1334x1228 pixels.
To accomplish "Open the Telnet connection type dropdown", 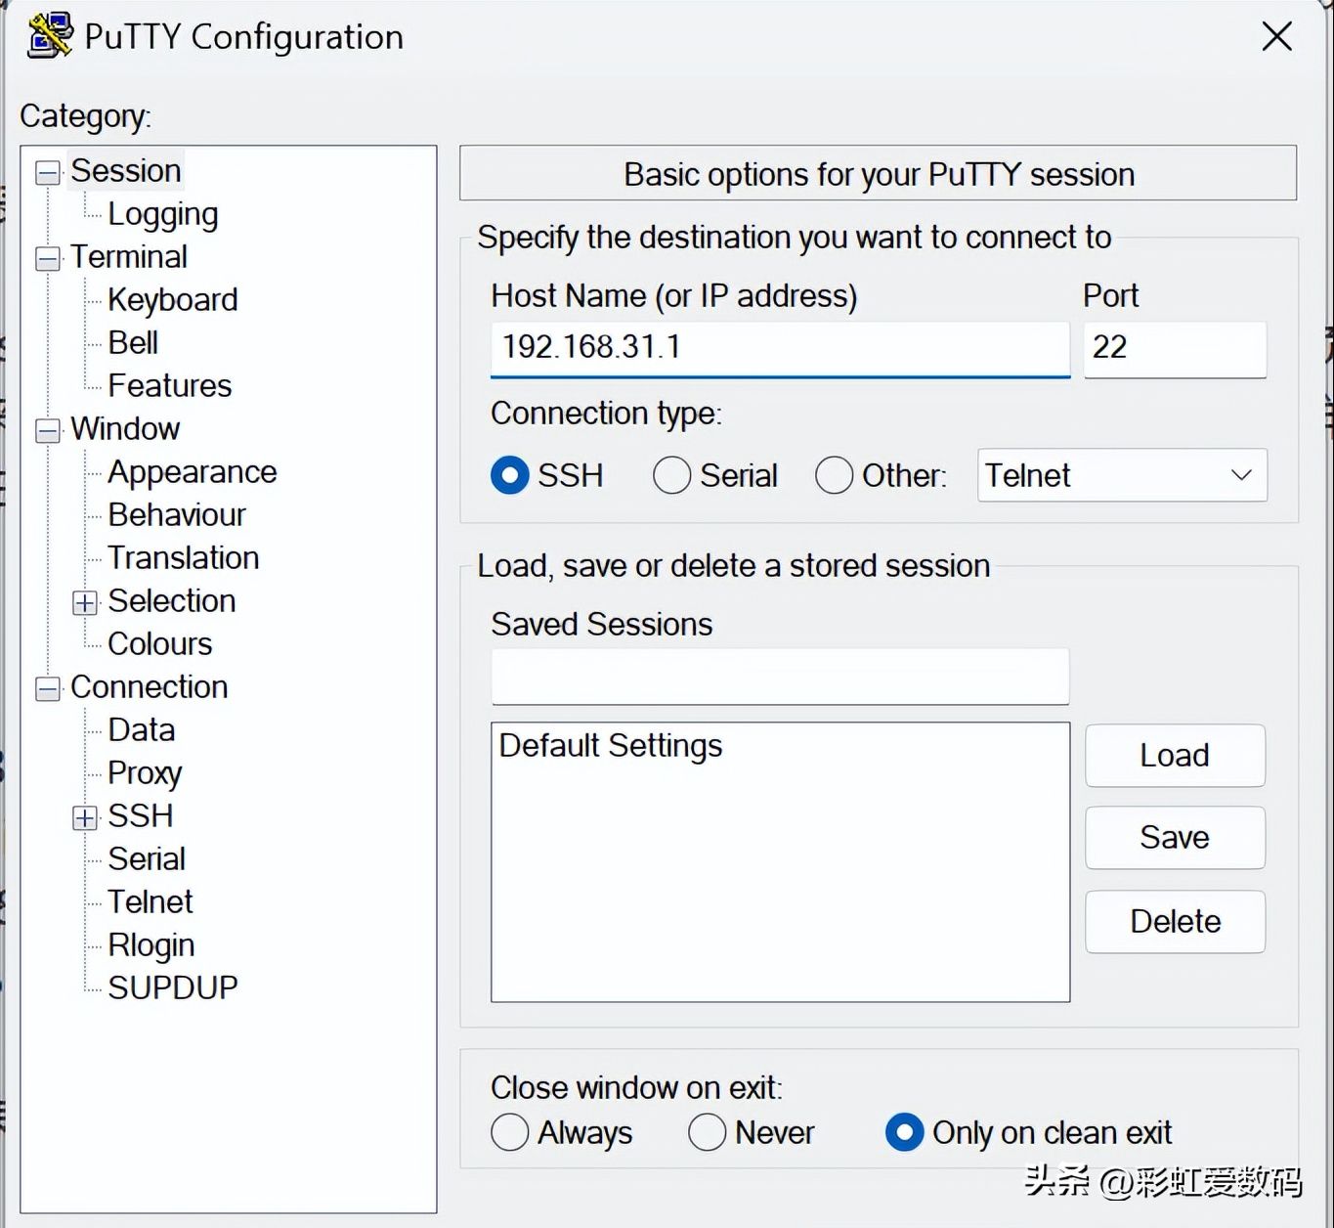I will pos(1122,475).
